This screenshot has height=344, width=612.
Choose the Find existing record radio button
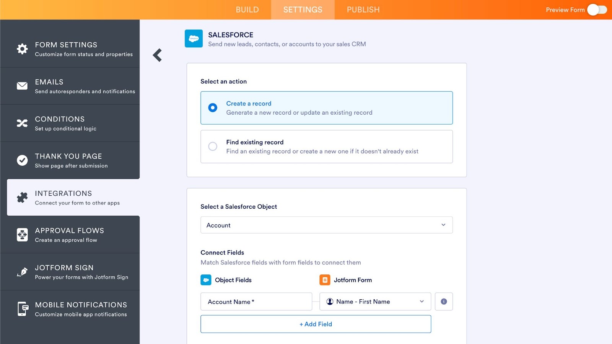[213, 146]
